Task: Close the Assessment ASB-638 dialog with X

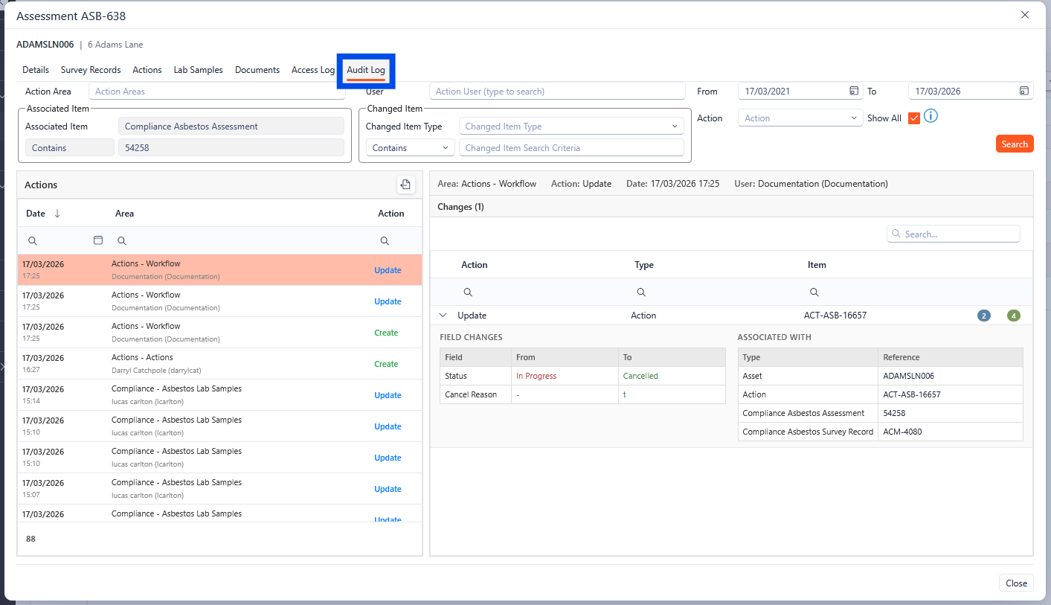Action: [1025, 15]
